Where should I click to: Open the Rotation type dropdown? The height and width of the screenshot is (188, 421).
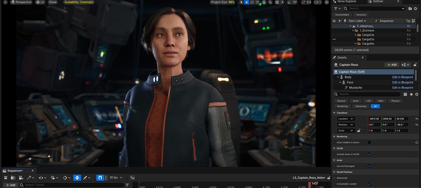pyautogui.click(x=346, y=125)
